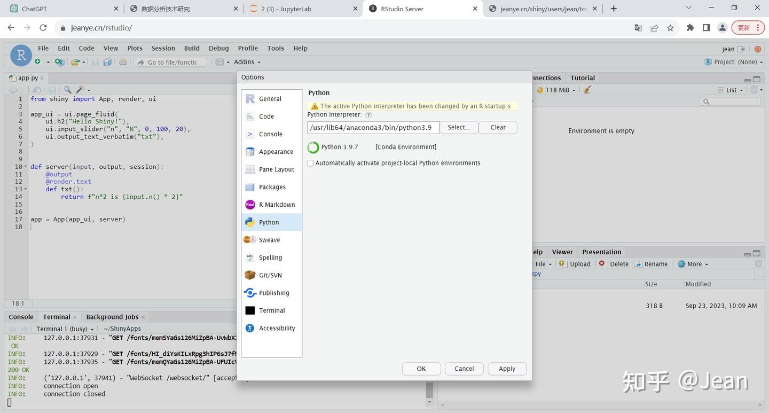
Task: Open Git/SVN settings in options sidebar
Action: click(271, 275)
